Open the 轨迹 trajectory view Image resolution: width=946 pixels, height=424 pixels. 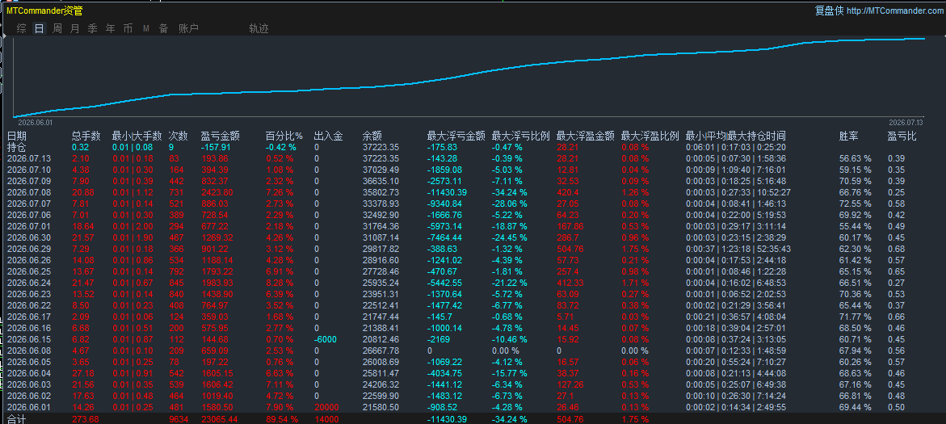(259, 28)
